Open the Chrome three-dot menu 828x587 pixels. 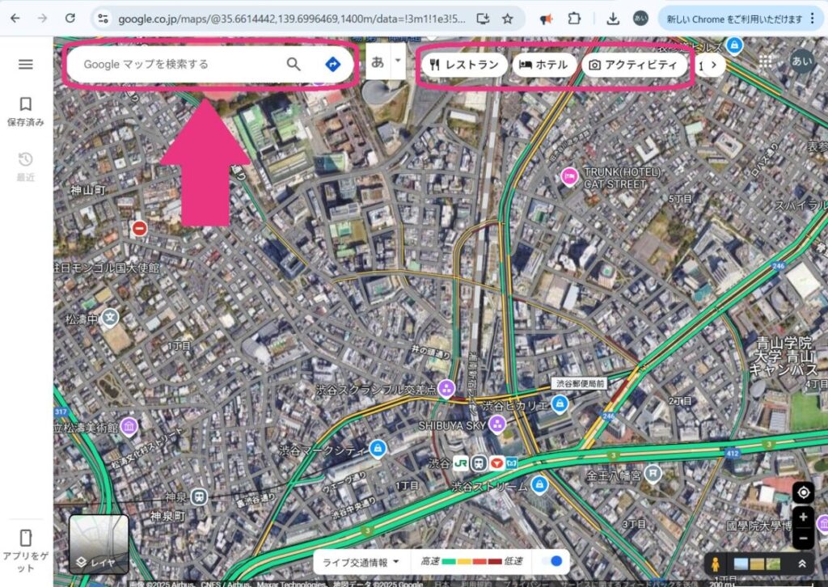(812, 19)
